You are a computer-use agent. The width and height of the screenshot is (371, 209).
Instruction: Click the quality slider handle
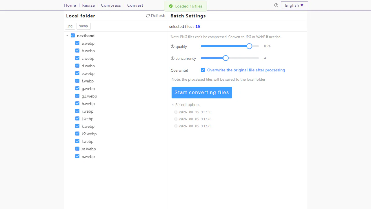point(249,46)
